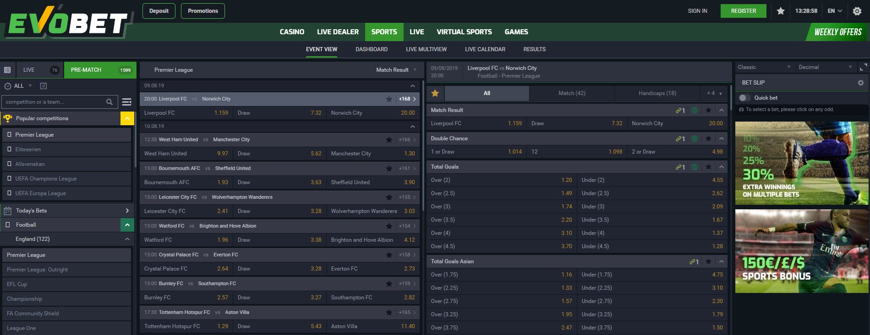The height and width of the screenshot is (335, 870).
Task: Click the sidebar list view icon beside LIVE
Action: point(7,70)
